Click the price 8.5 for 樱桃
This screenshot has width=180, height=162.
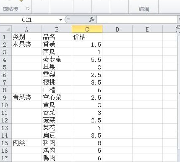(87, 82)
